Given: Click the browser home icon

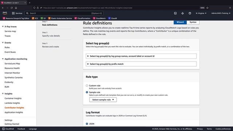Looking at the screenshot, I should (16, 8).
